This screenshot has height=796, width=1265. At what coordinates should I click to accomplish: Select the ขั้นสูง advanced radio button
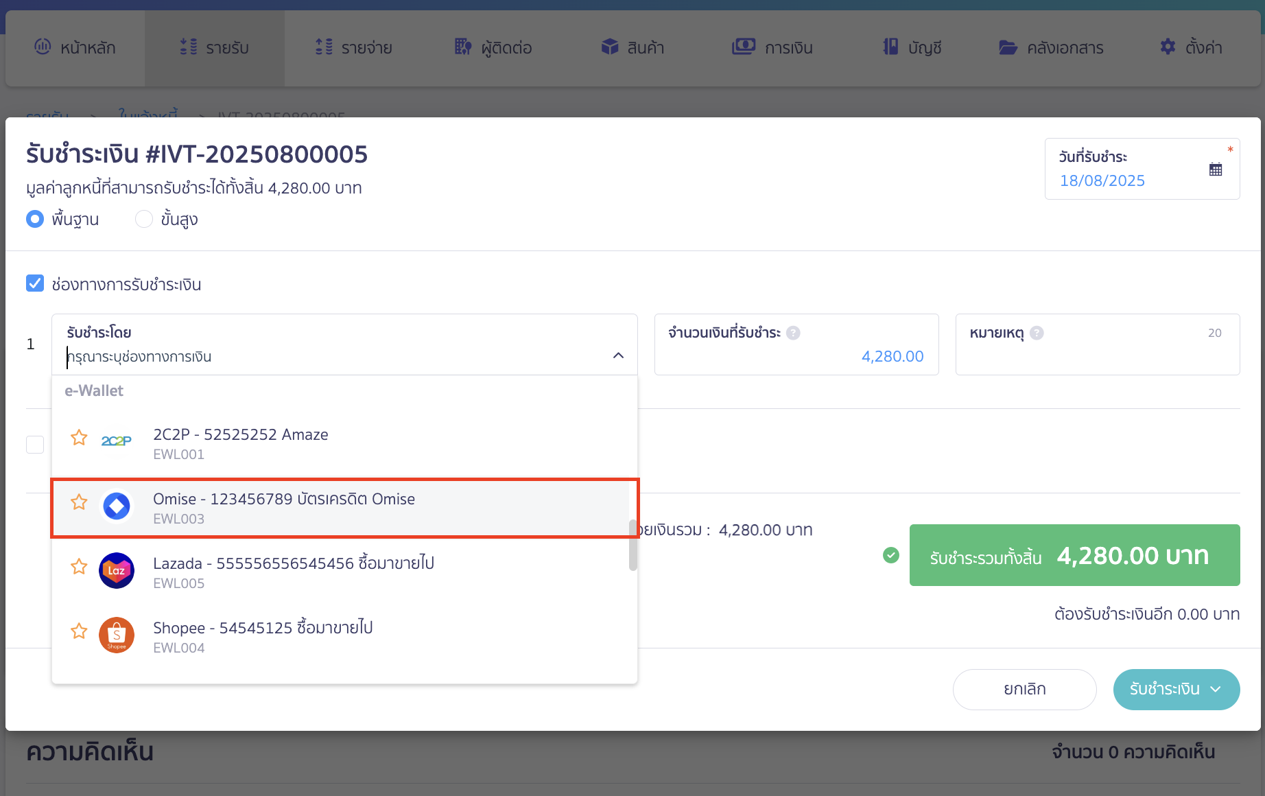point(143,218)
